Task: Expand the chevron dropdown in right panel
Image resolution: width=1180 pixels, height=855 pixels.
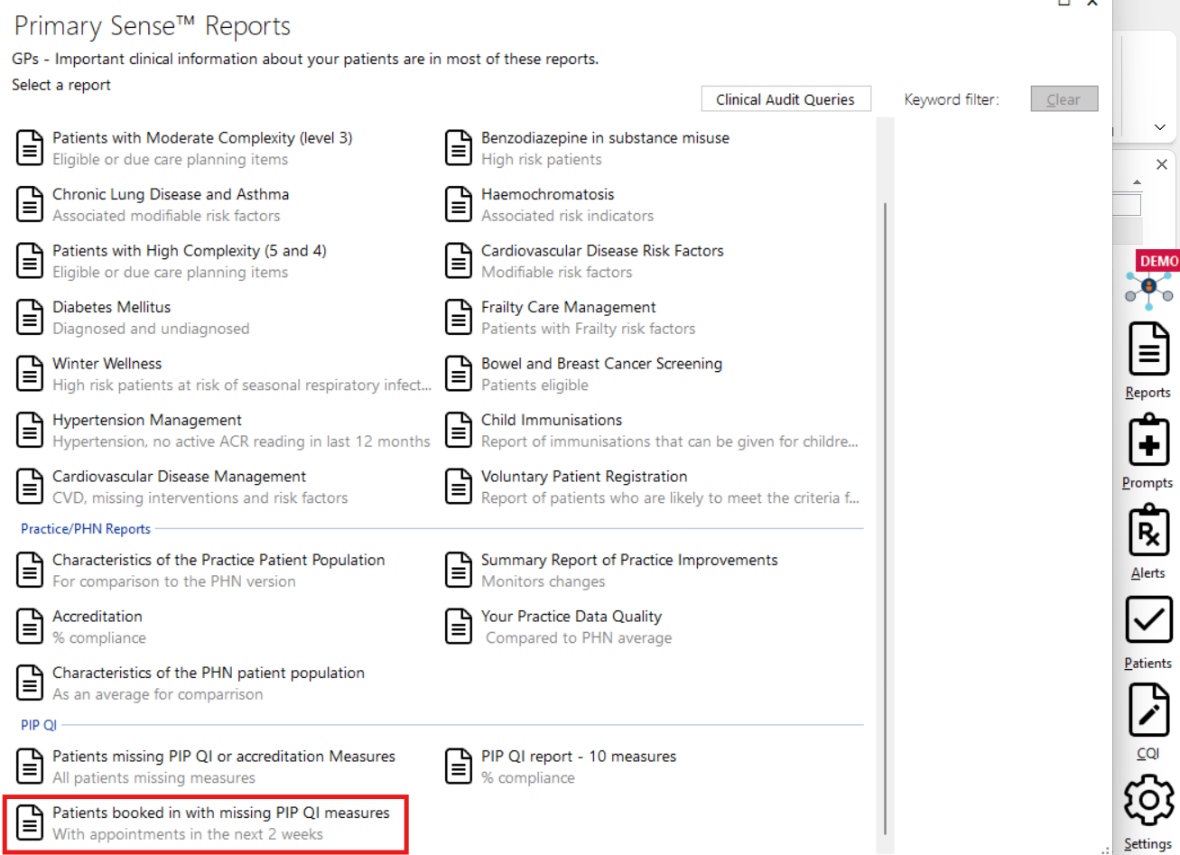Action: (x=1160, y=127)
